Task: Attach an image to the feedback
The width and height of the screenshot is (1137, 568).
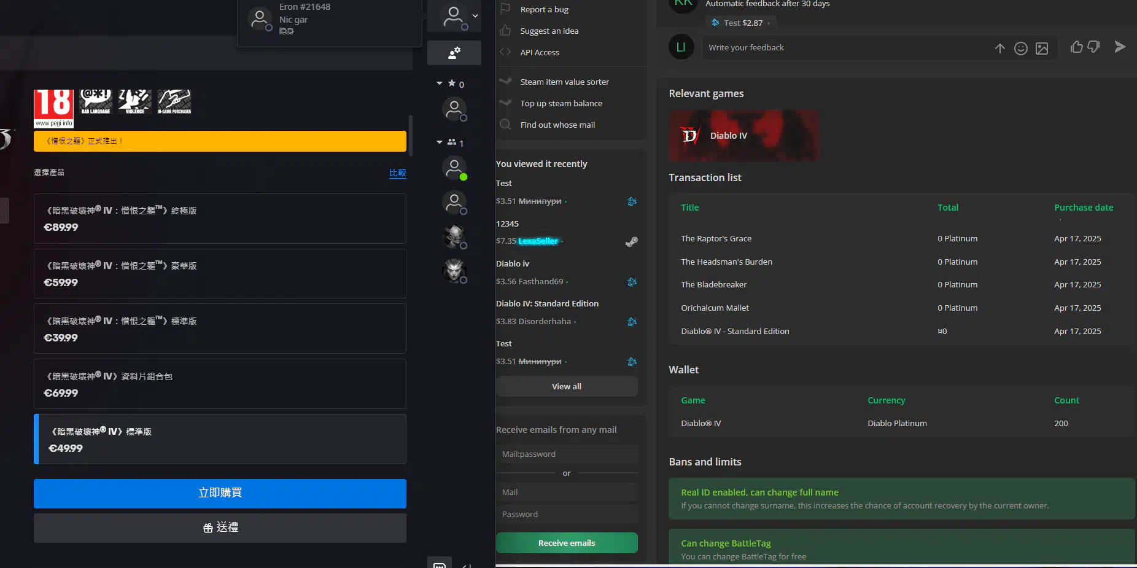Action: (1042, 48)
